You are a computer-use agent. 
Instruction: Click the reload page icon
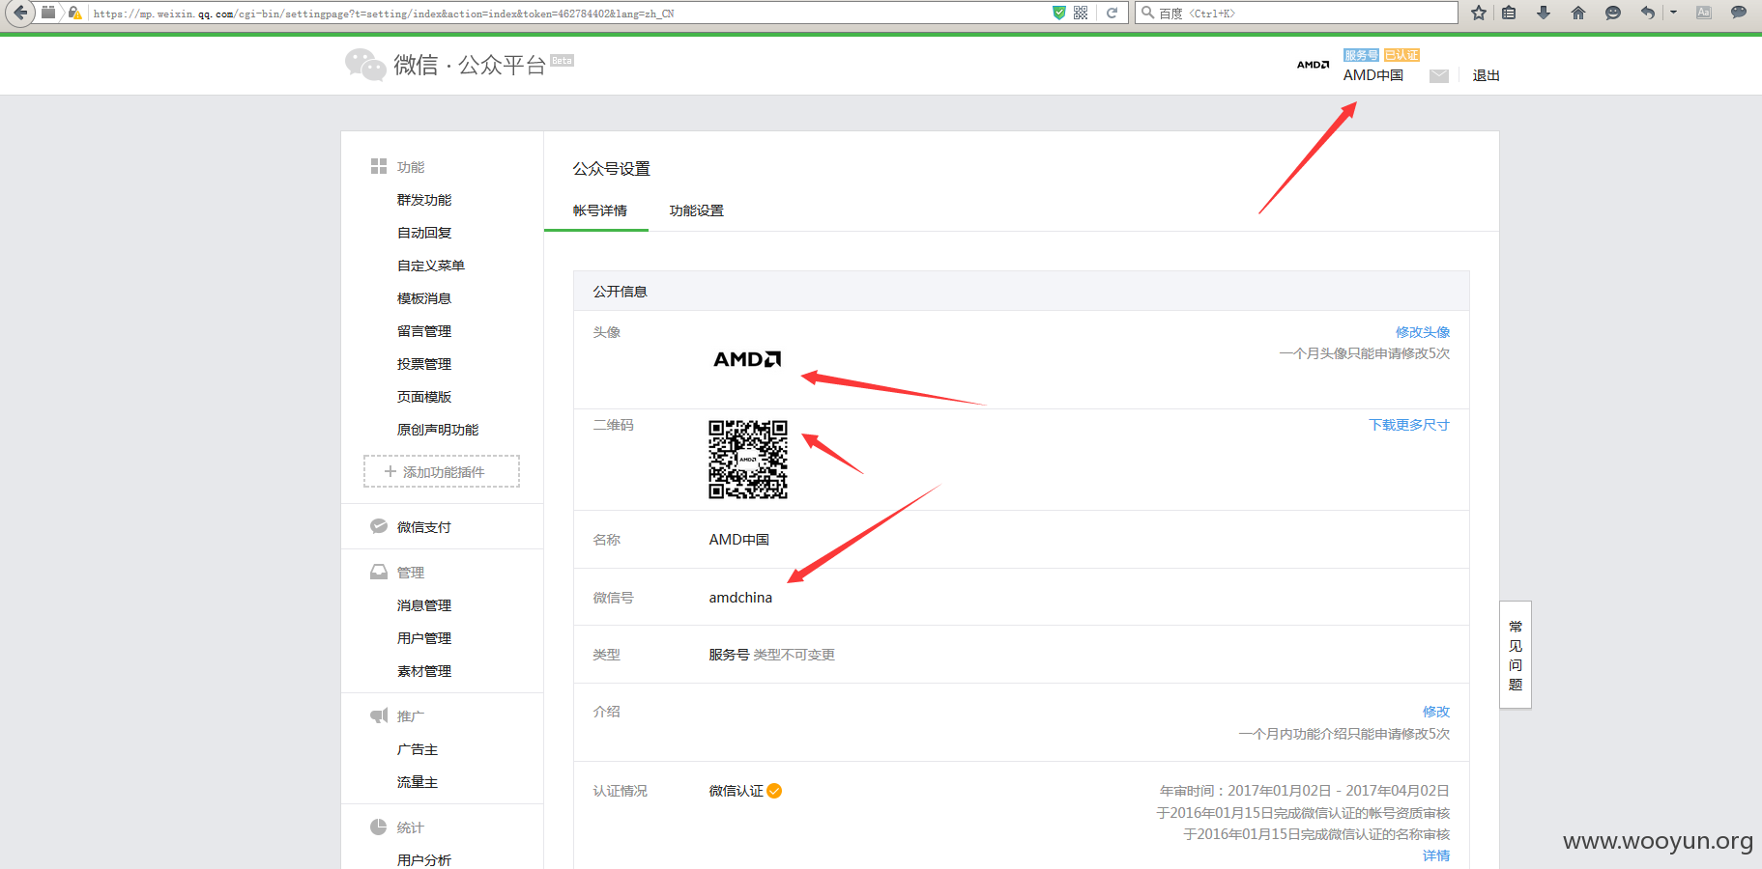1112,13
